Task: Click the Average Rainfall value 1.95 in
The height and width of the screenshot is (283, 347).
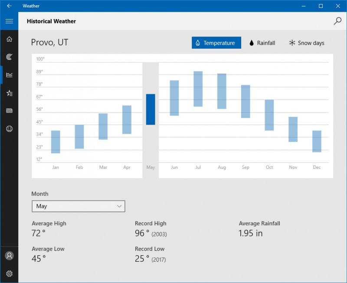Action: [251, 233]
